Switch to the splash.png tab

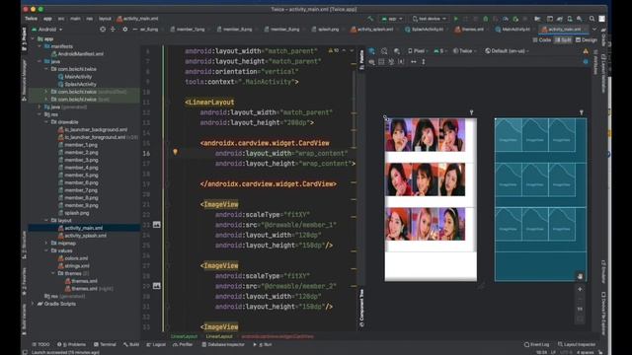point(325,29)
